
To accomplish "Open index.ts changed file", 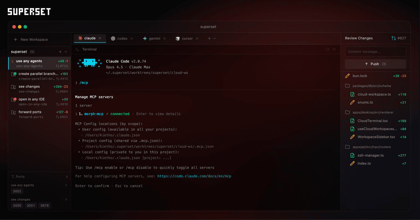I will click(x=379, y=163).
